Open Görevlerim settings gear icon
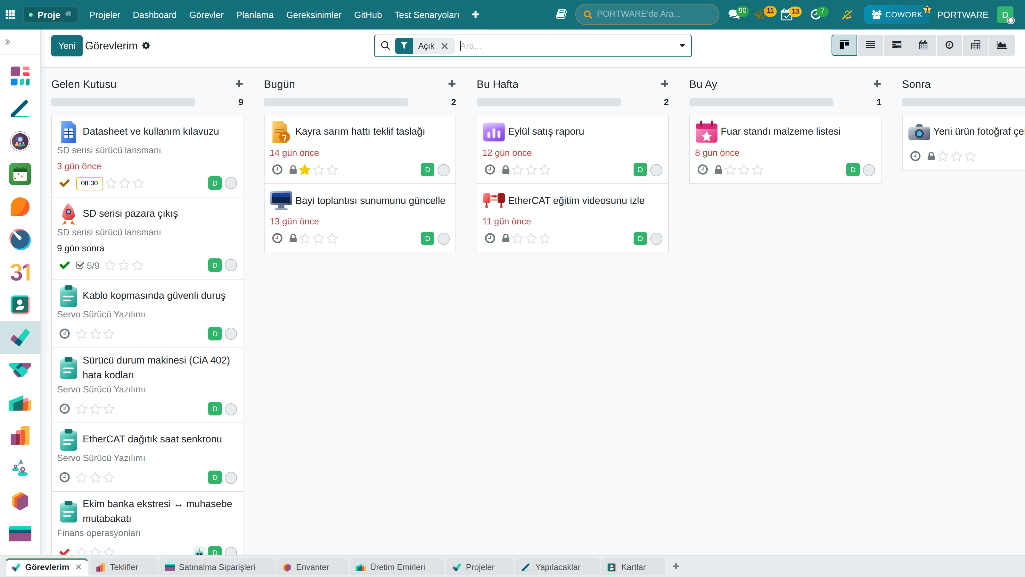Image resolution: width=1025 pixels, height=577 pixels. click(146, 46)
